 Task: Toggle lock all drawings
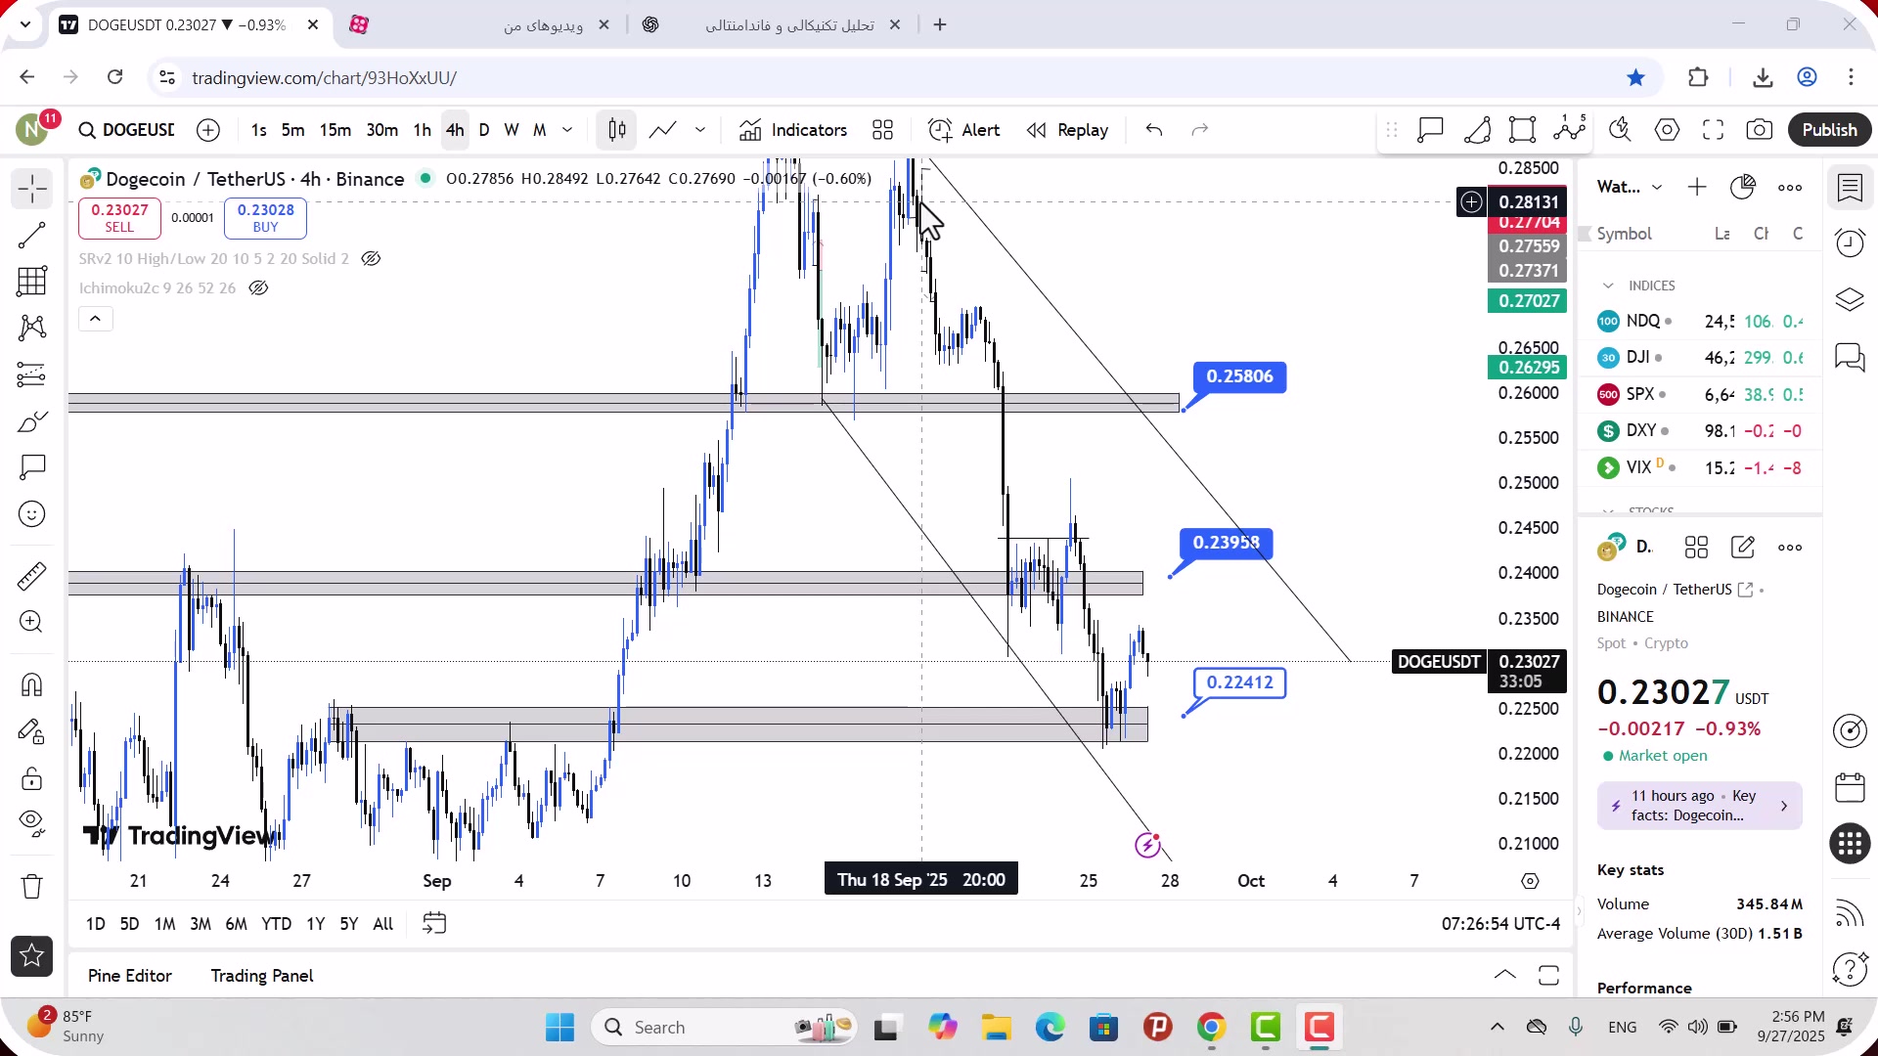click(32, 778)
